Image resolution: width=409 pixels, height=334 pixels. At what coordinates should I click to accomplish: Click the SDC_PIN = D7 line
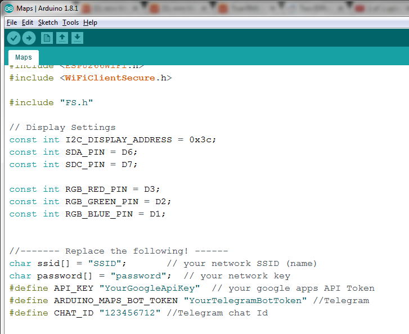pyautogui.click(x=73, y=165)
